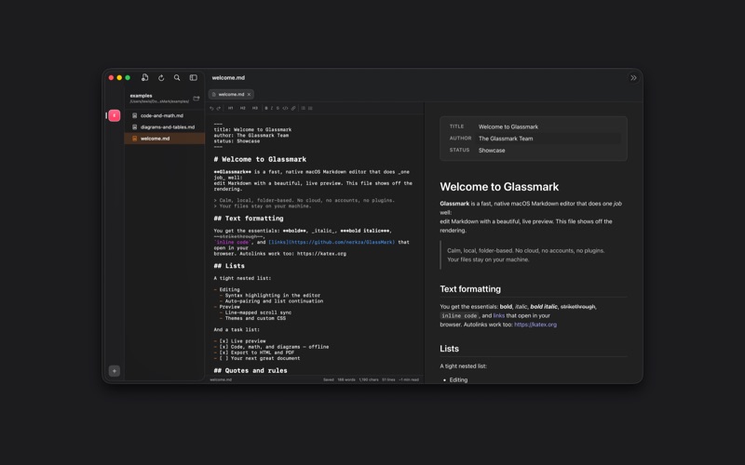Click the 'Saved' status bar indicator
Screen dimensions: 745x465
click(x=329, y=379)
